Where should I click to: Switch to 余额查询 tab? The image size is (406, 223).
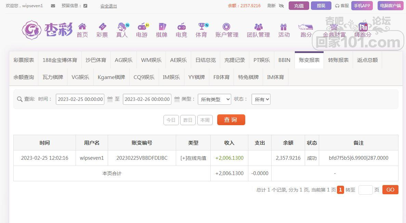[24, 77]
